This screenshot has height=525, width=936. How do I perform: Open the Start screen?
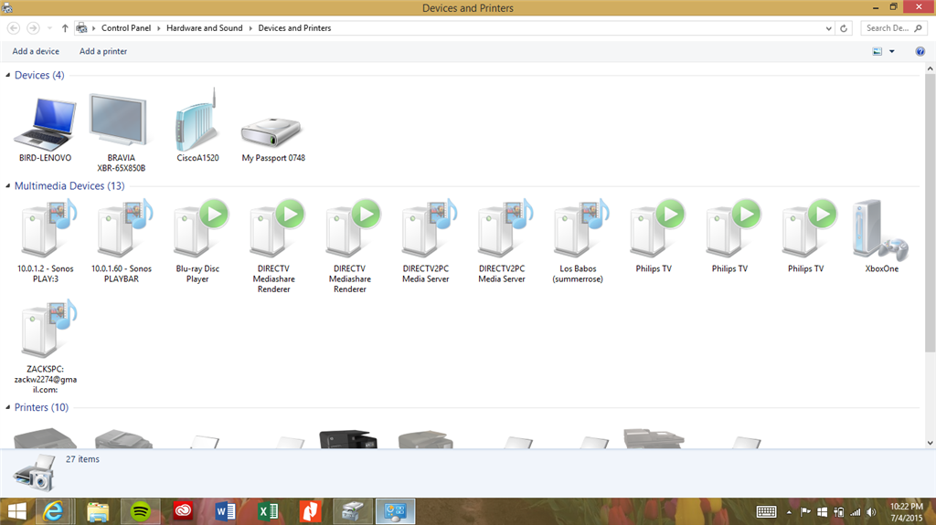pos(16,511)
